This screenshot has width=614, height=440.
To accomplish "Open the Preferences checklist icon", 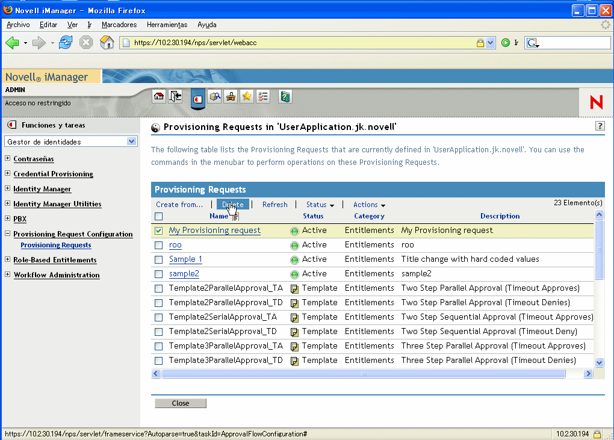I will point(263,96).
